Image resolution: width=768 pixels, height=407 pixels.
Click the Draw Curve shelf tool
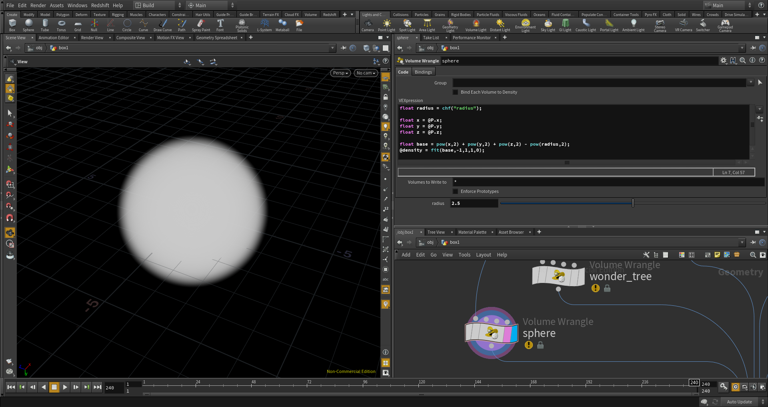pyautogui.click(x=162, y=25)
